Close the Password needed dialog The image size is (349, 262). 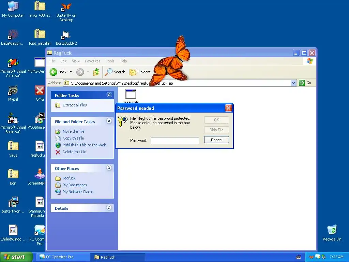point(228,108)
